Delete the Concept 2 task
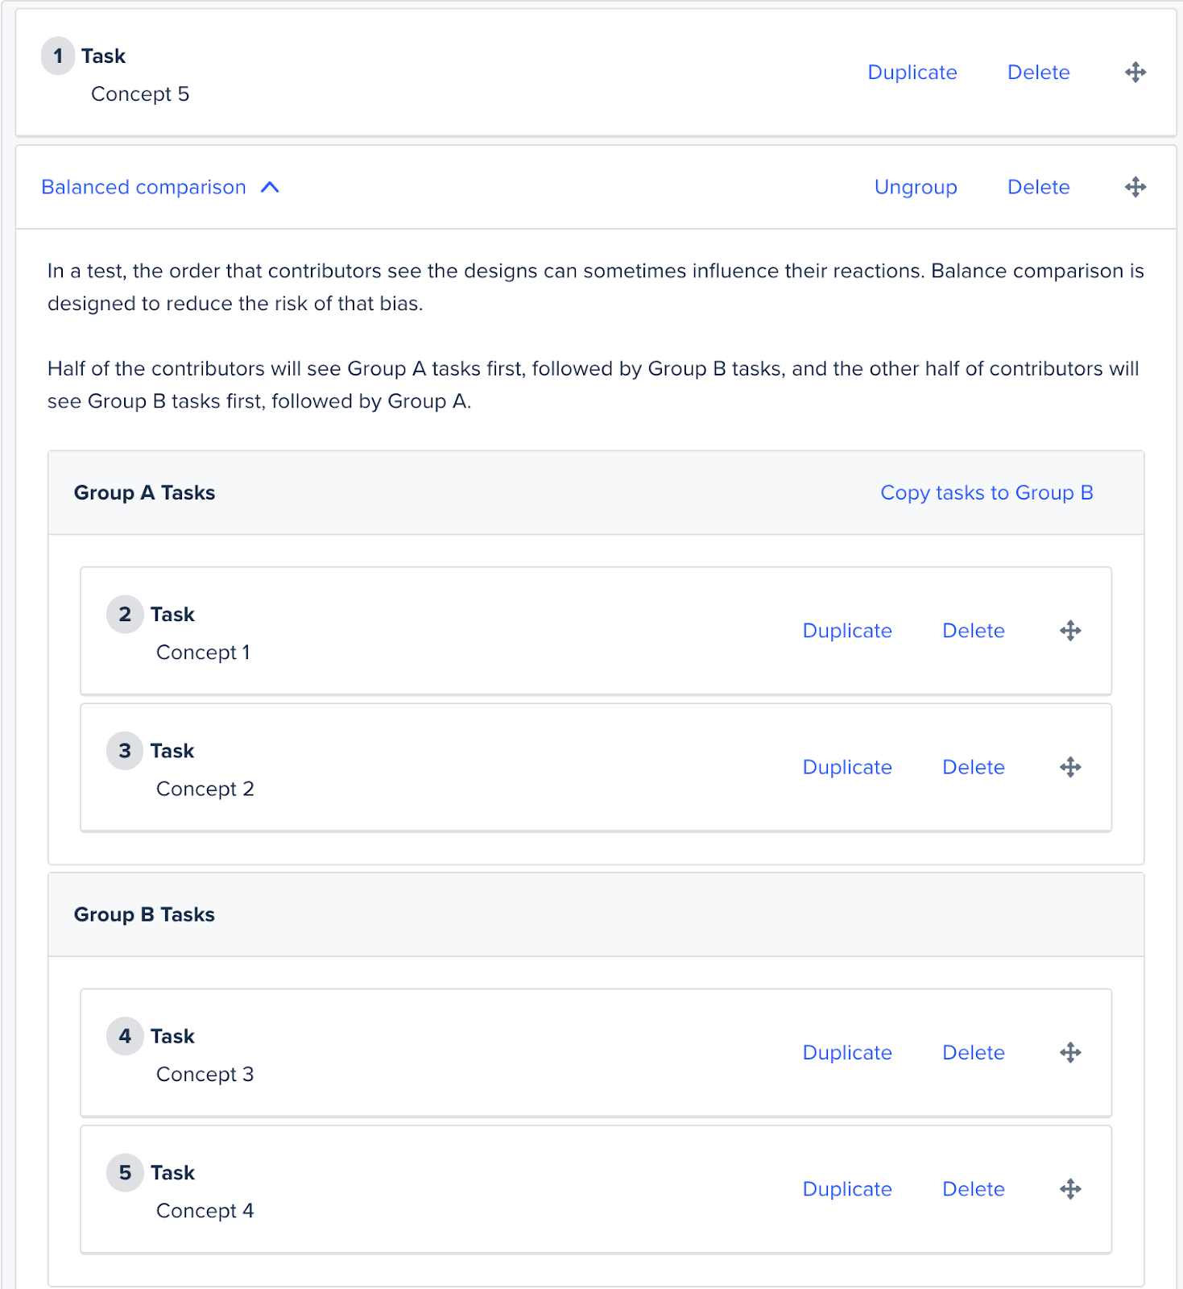Viewport: 1183px width, 1289px height. pyautogui.click(x=973, y=767)
